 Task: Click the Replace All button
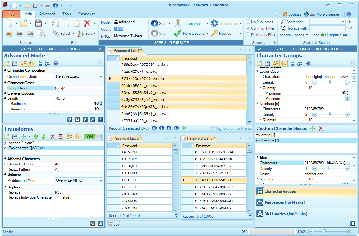(337, 35)
